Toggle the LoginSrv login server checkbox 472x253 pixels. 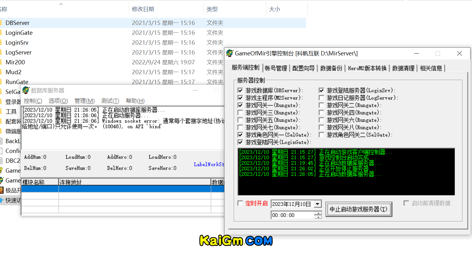pyautogui.click(x=321, y=90)
